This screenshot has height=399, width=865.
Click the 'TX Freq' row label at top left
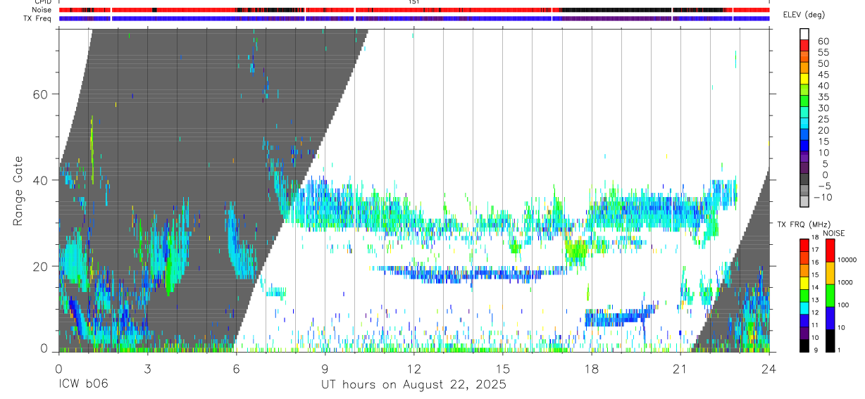39,18
